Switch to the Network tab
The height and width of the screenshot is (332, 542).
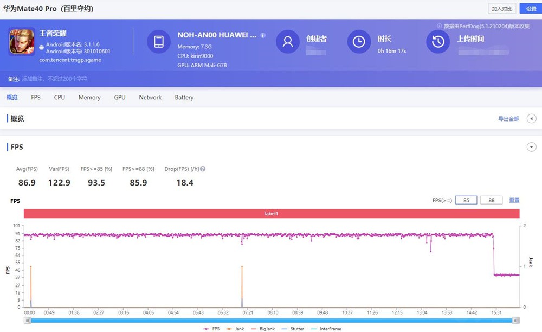(150, 98)
